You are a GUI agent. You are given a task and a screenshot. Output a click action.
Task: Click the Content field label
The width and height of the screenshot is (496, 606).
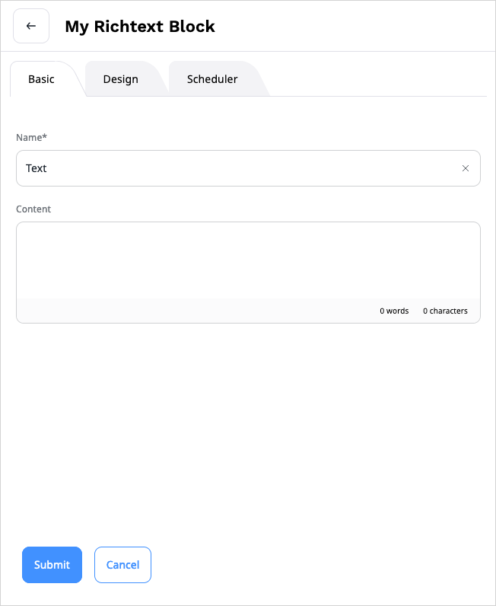[33, 209]
